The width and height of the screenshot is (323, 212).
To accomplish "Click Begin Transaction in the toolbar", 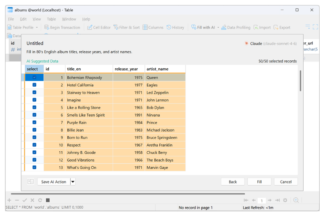I will click(62, 28).
